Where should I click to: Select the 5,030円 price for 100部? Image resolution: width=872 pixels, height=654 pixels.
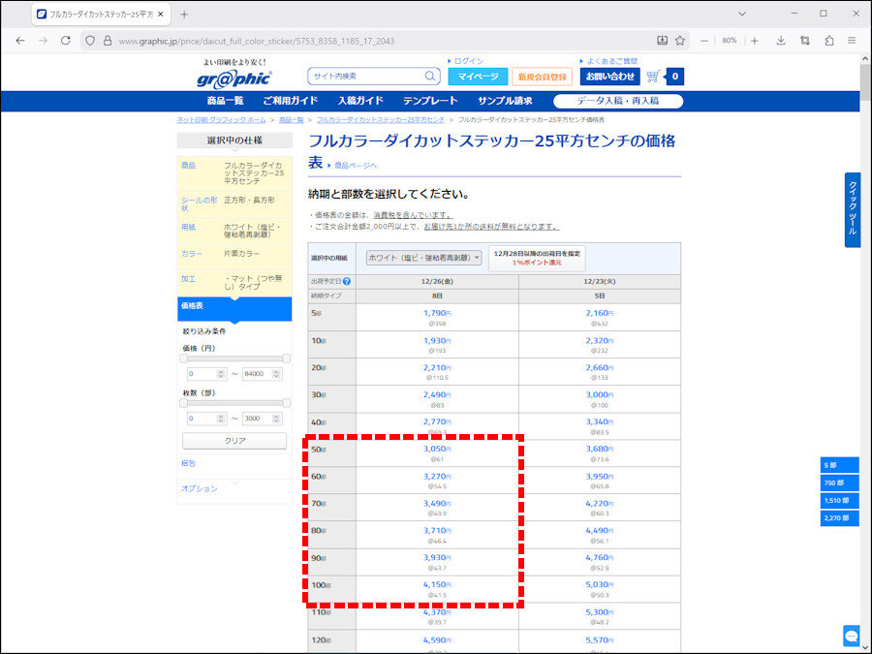pos(600,584)
